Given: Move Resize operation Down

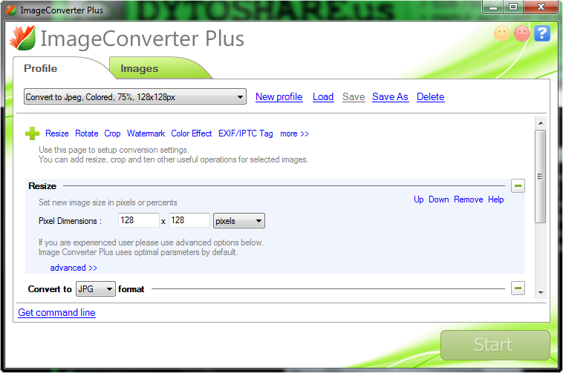Looking at the screenshot, I should 439,199.
